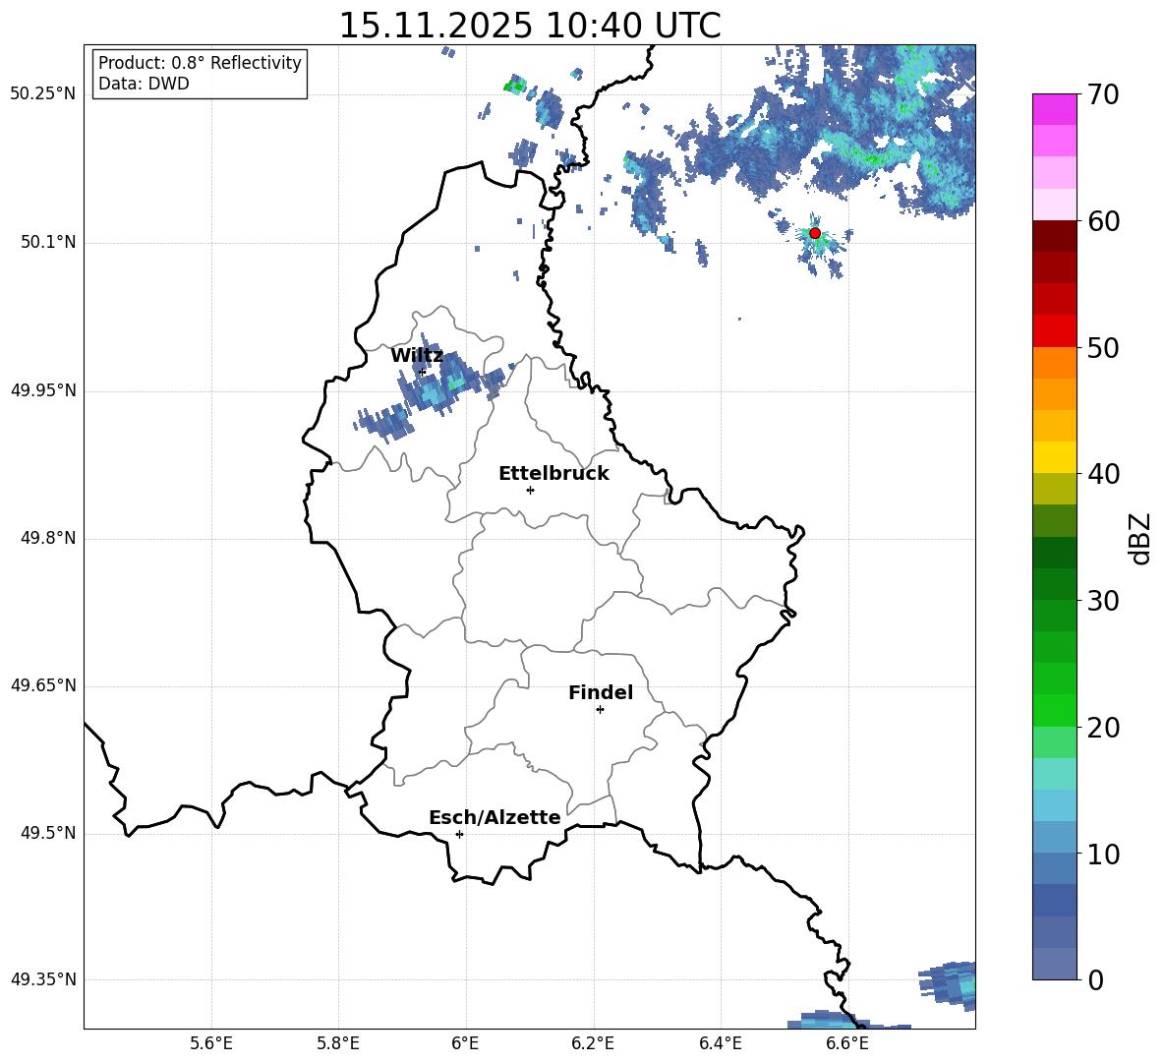Click the colorbar tick label 20

click(1103, 728)
